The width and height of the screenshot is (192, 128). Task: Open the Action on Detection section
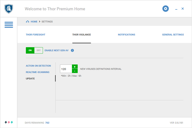[x=38, y=66]
